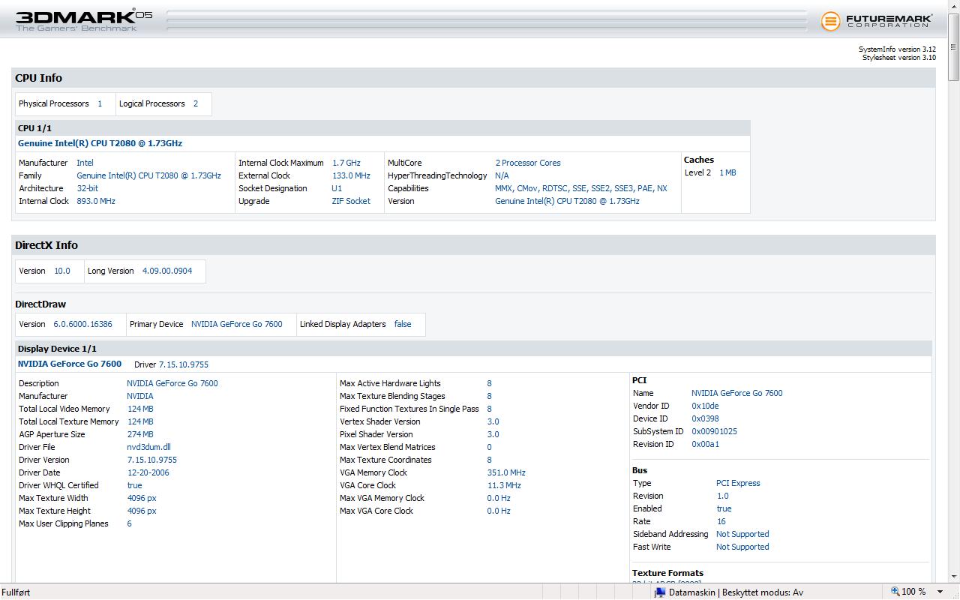
Task: Click the vertical scrollbar thumb
Action: coord(954,46)
